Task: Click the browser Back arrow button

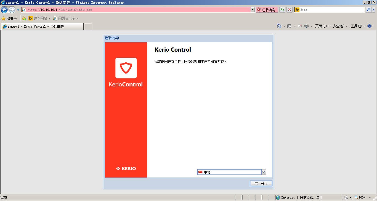Action: click(x=4, y=10)
